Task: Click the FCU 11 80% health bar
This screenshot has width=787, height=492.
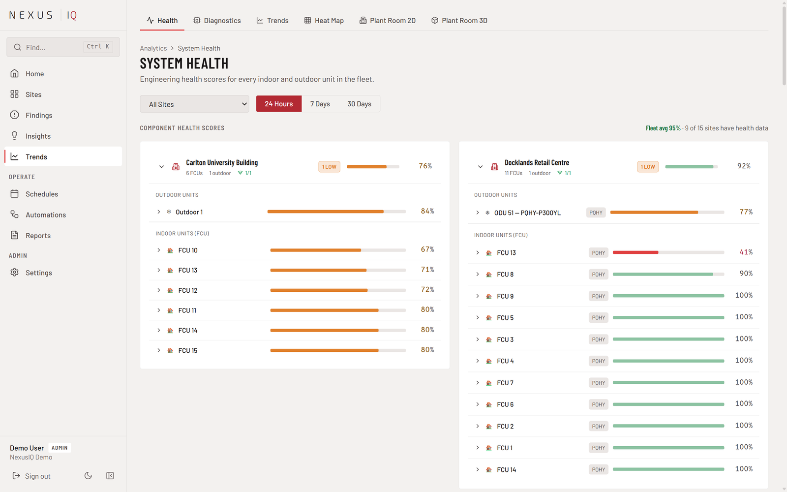Action: (338, 310)
